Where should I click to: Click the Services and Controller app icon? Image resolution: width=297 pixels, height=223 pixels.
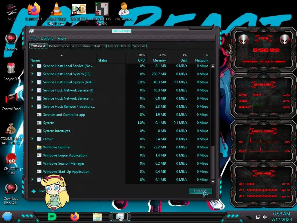[39, 114]
